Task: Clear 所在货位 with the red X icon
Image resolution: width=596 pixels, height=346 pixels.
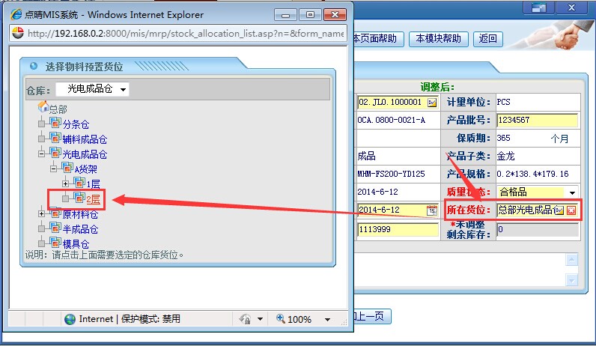Action: point(571,210)
